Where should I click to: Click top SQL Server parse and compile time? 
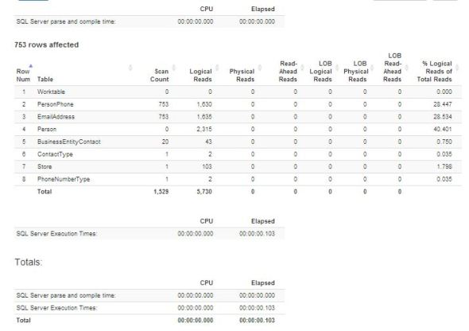coord(66,21)
